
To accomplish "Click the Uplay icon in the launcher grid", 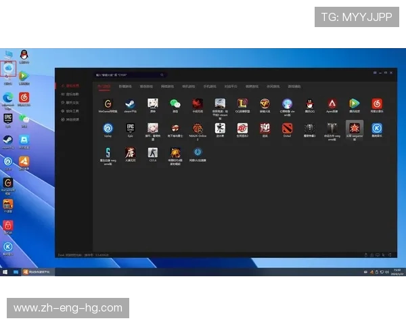I will (108, 128).
